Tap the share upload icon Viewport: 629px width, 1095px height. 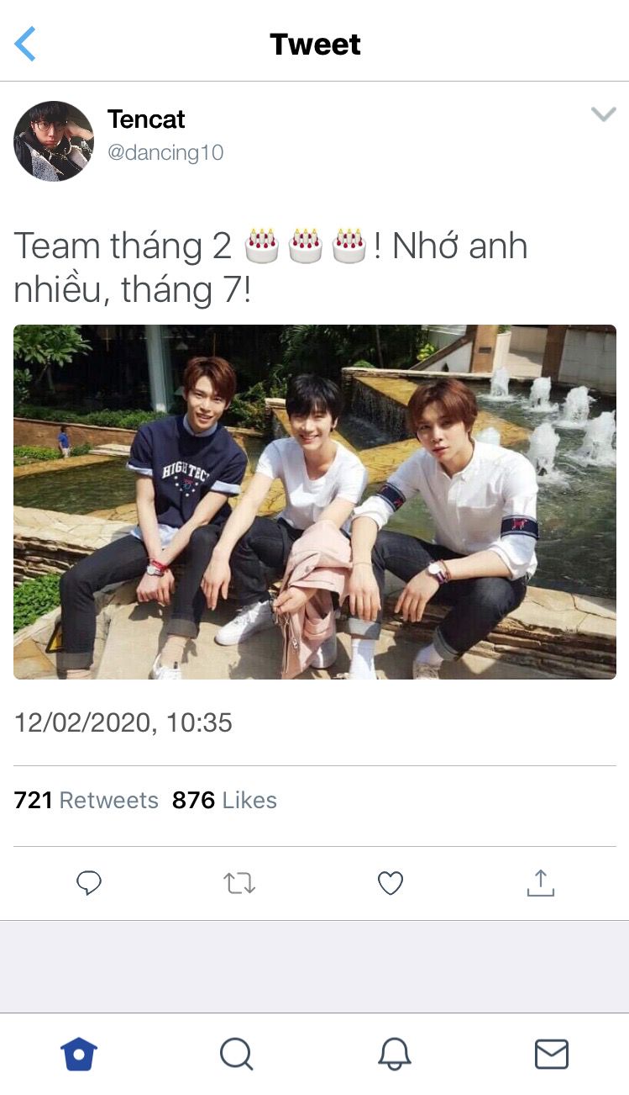point(541,882)
